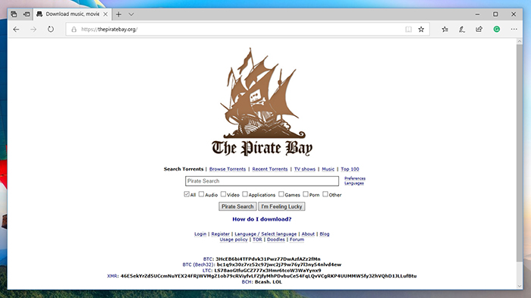The width and height of the screenshot is (531, 298).
Task: Open Recent Torrents link
Action: pos(270,169)
